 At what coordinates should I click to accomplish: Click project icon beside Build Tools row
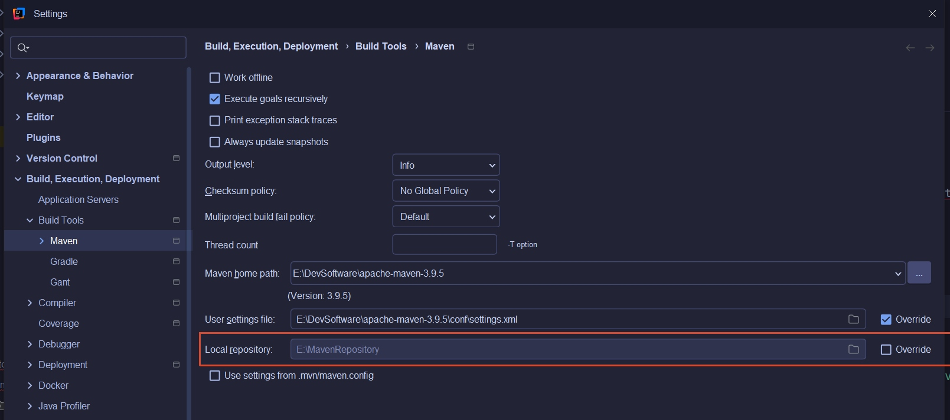176,220
